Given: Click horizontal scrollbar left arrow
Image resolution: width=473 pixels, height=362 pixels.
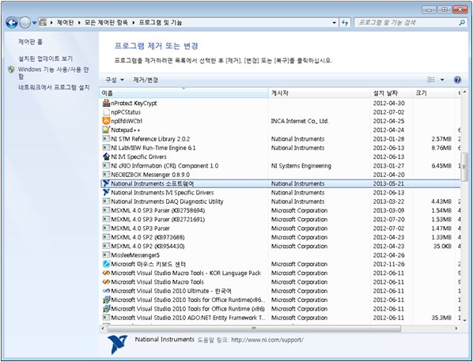Looking at the screenshot, I should [x=103, y=328].
